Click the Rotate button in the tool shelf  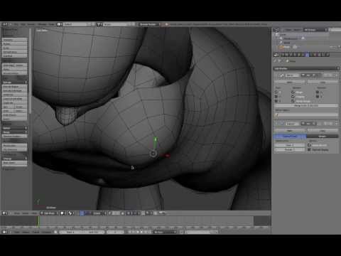(14, 44)
